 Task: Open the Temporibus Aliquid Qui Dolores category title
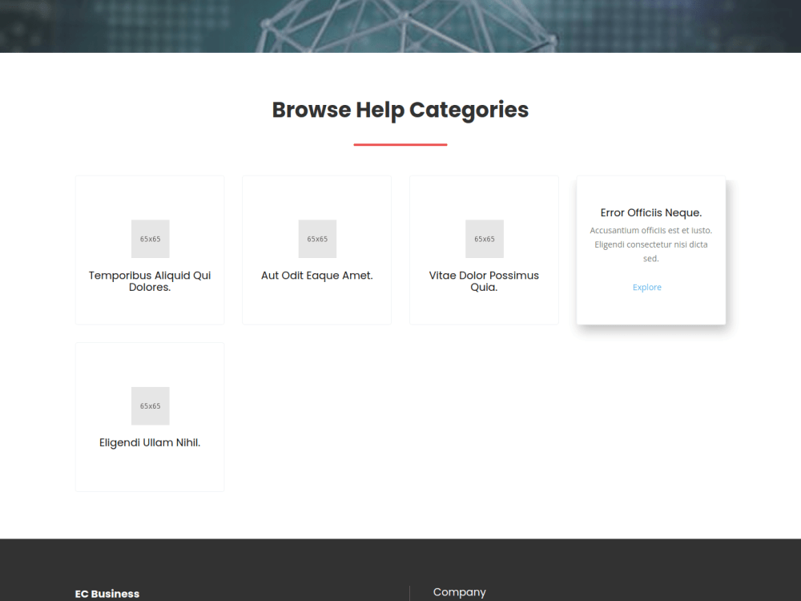[150, 281]
